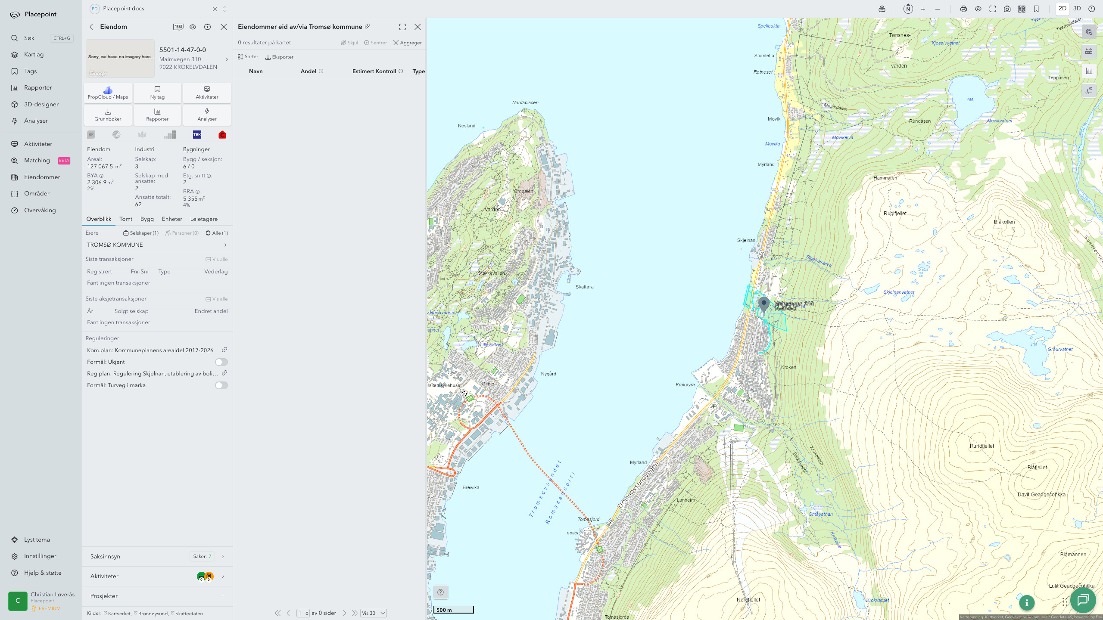Open the chat support bubble

pos(1083,600)
